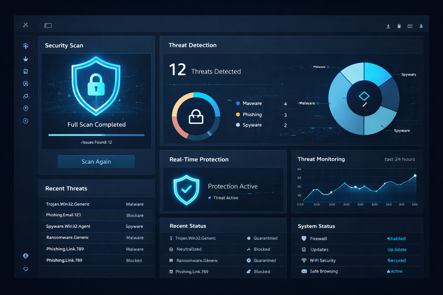443x295 pixels.
Task: Open the trash bin icon in the header
Action: (x=399, y=26)
